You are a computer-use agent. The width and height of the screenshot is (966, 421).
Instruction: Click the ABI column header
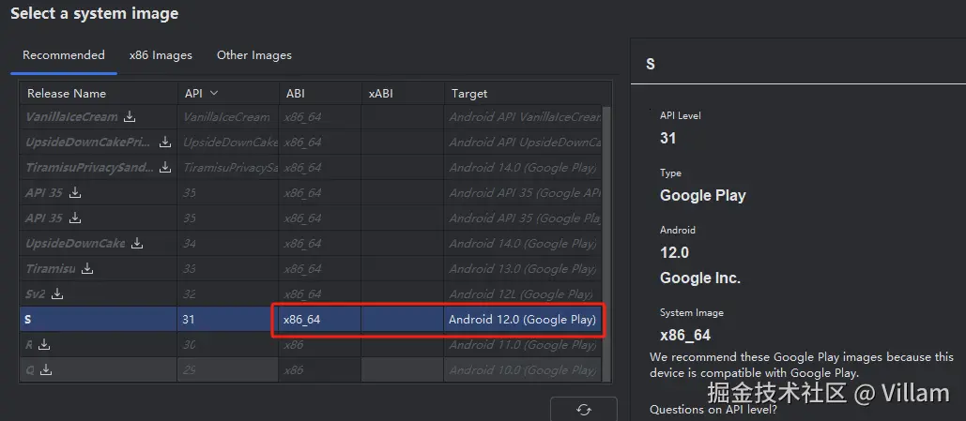pos(295,93)
